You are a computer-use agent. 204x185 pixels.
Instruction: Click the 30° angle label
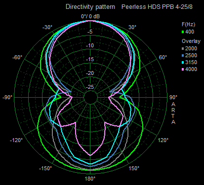coord(132,27)
